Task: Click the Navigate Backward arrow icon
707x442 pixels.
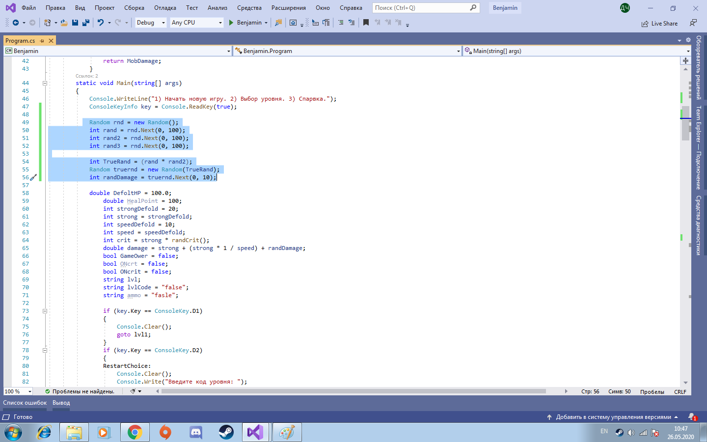Action: coord(16,23)
